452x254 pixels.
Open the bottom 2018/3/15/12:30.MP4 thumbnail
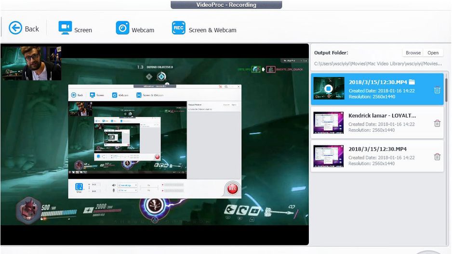[x=328, y=156]
